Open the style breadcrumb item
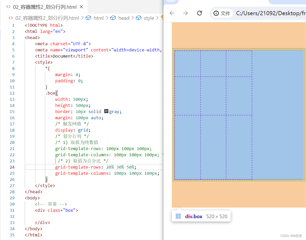Viewport: 306px width, 240px height. pos(149,18)
